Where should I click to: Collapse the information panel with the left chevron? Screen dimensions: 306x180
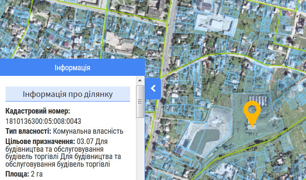153,88
